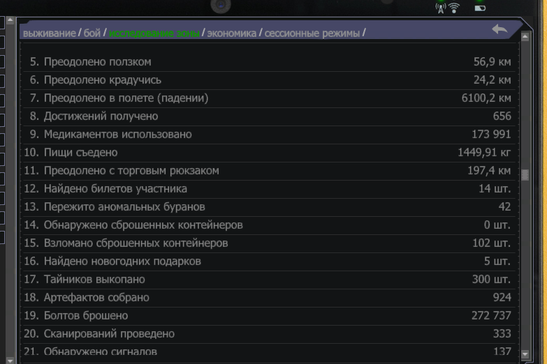The height and width of the screenshot is (364, 547).
Task: Select row Артефактов собрано
Action: point(269,298)
